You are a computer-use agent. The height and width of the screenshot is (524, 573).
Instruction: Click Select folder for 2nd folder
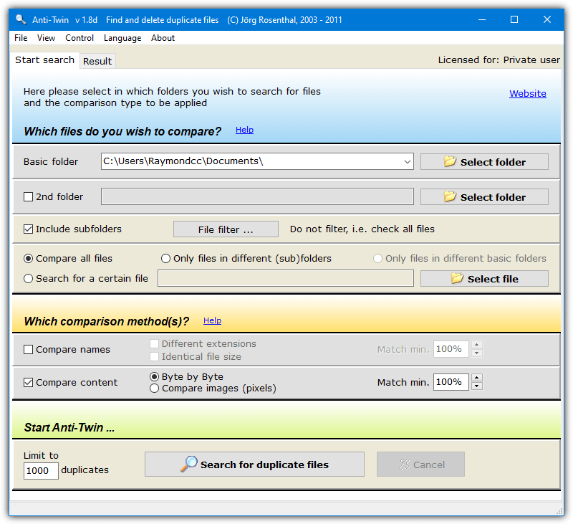pyautogui.click(x=484, y=197)
